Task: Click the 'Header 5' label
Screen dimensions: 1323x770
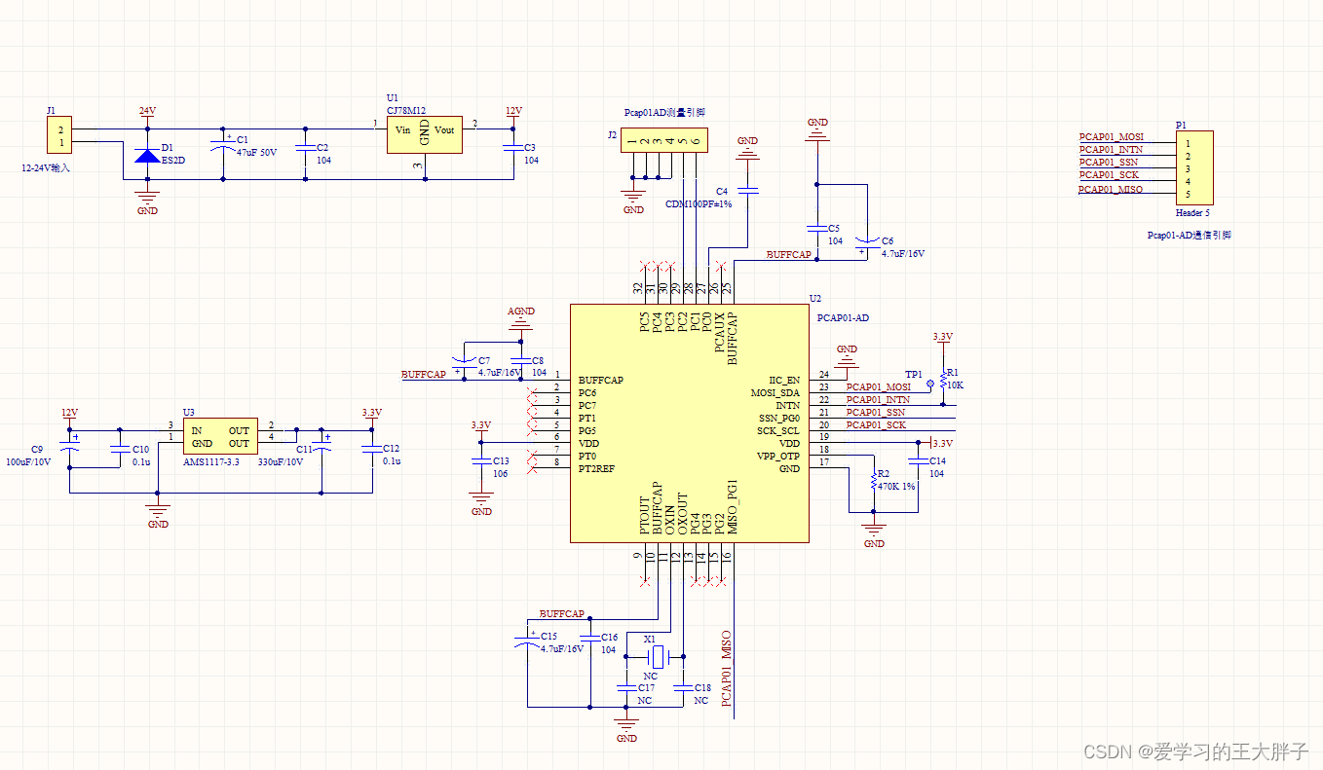Action: coord(1193,212)
